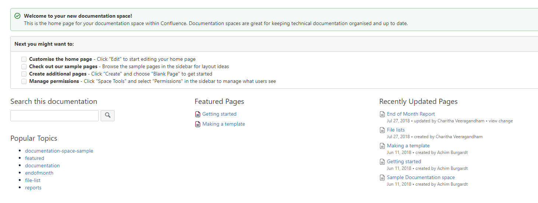The image size is (538, 203).
Task: Tick the Check out our sample pages checkbox
Action: [24, 67]
